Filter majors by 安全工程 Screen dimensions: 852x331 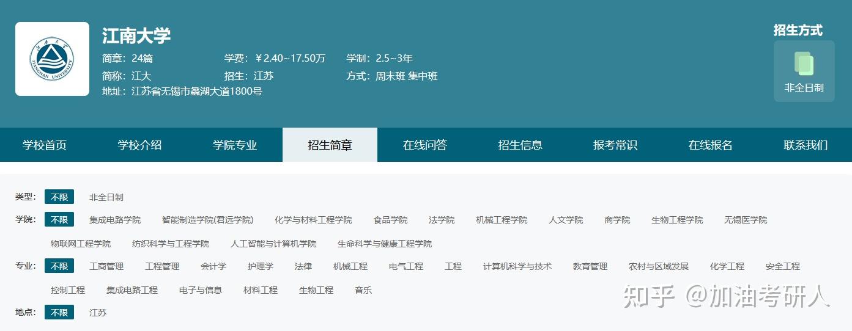(783, 266)
